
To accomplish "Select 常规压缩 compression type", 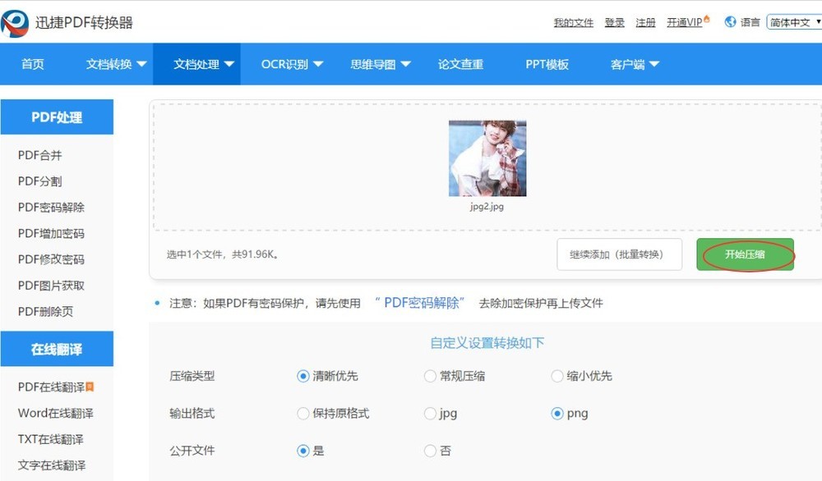I will (430, 376).
